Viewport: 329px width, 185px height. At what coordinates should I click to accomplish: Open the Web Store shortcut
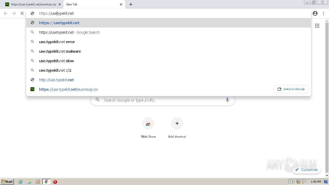coord(148,124)
